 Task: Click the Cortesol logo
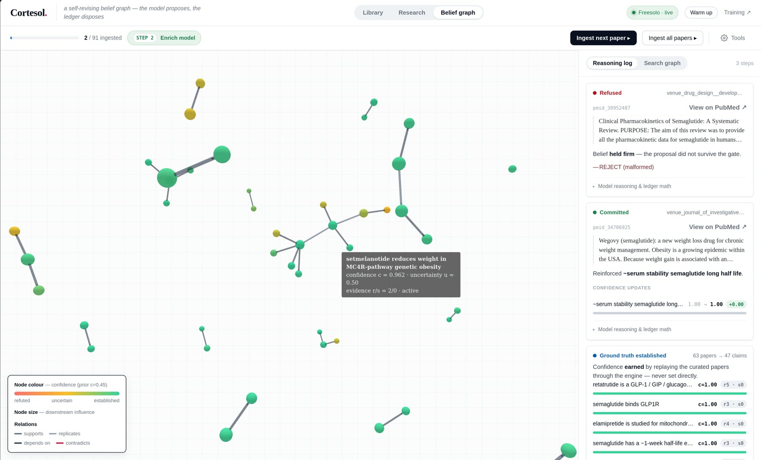coord(29,13)
